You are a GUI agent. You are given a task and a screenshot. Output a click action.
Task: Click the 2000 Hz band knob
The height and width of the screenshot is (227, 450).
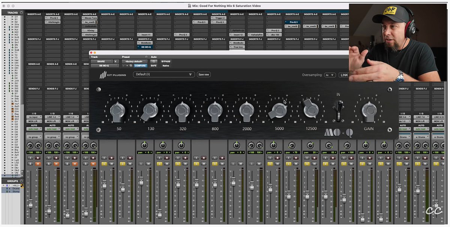[x=246, y=111]
